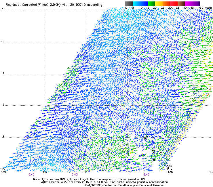This screenshot has width=213, height=187.
Task: Click the latitude label 0
Action: click(2, 9)
